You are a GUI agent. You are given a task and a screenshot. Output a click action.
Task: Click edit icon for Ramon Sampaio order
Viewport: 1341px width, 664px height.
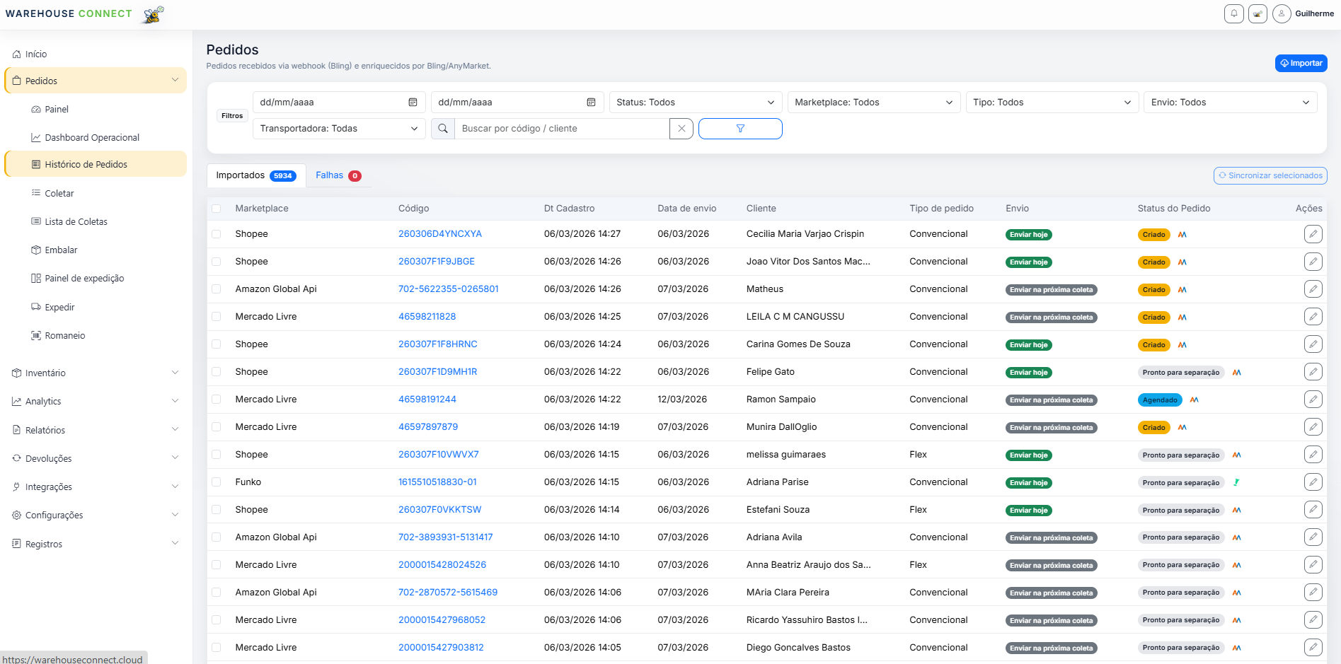point(1313,400)
